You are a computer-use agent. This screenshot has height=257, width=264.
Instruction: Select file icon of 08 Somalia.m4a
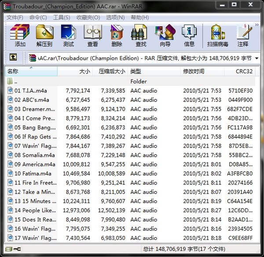[10, 155]
